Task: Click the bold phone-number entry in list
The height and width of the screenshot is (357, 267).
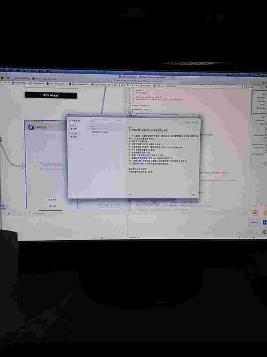Action: (x=100, y=132)
